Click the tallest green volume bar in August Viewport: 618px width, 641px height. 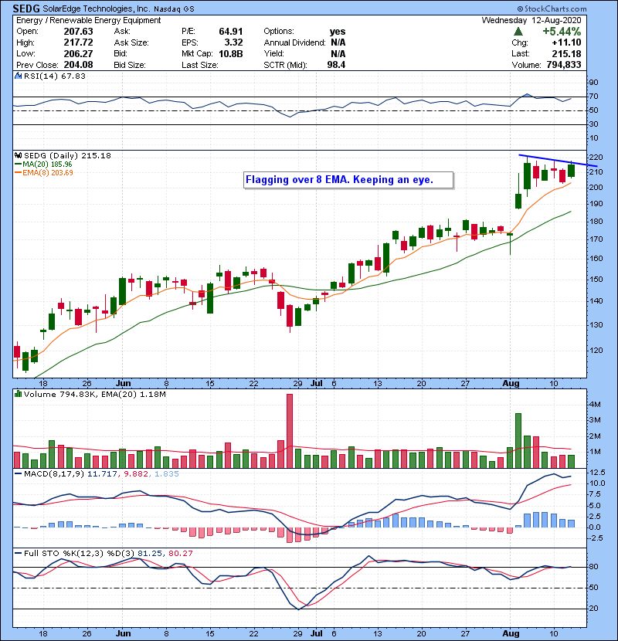518,441
